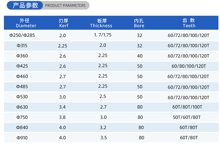
Task: Click the 60/80/100/120T teeth cell
Action: pos(189,66)
